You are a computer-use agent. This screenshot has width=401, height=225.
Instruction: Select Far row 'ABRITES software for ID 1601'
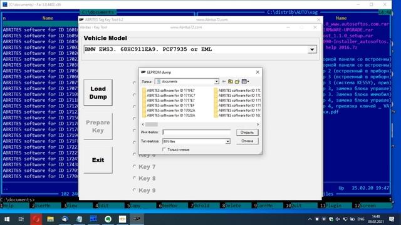click(x=40, y=30)
